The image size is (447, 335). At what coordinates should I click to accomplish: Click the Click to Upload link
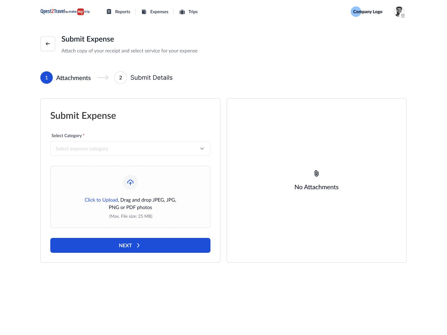(101, 200)
